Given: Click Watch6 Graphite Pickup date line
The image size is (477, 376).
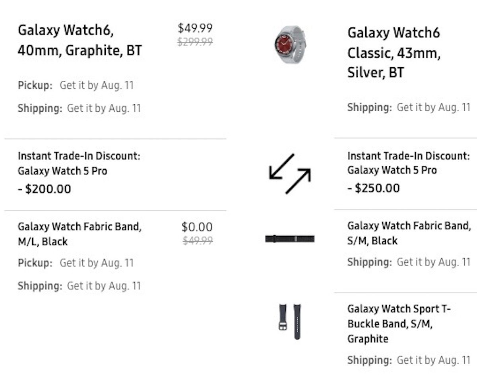Looking at the screenshot, I should [76, 85].
